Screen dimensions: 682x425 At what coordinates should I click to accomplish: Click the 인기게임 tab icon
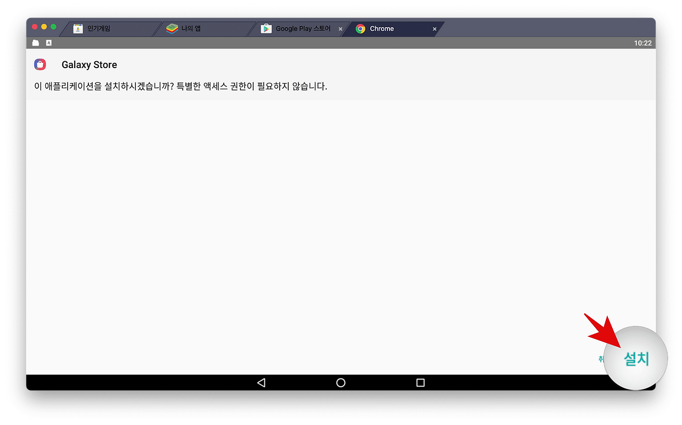(78, 29)
